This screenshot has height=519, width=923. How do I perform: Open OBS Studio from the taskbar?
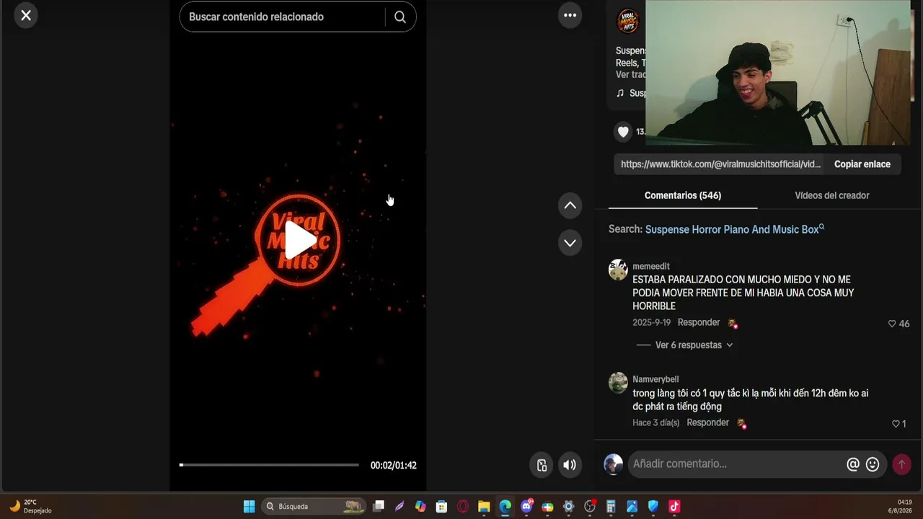coord(590,507)
